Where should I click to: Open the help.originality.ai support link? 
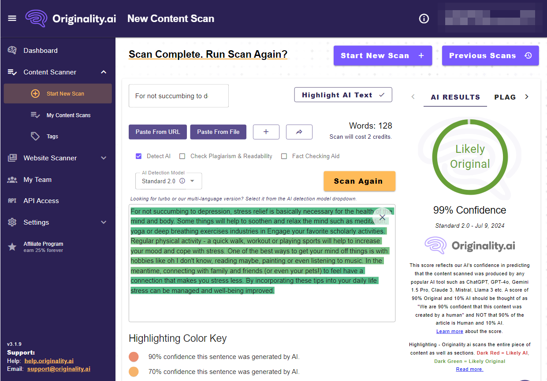[49, 361]
